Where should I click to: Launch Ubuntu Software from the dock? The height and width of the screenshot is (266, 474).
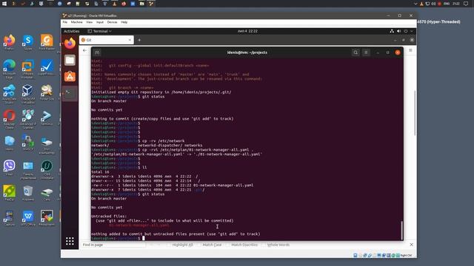click(70, 77)
